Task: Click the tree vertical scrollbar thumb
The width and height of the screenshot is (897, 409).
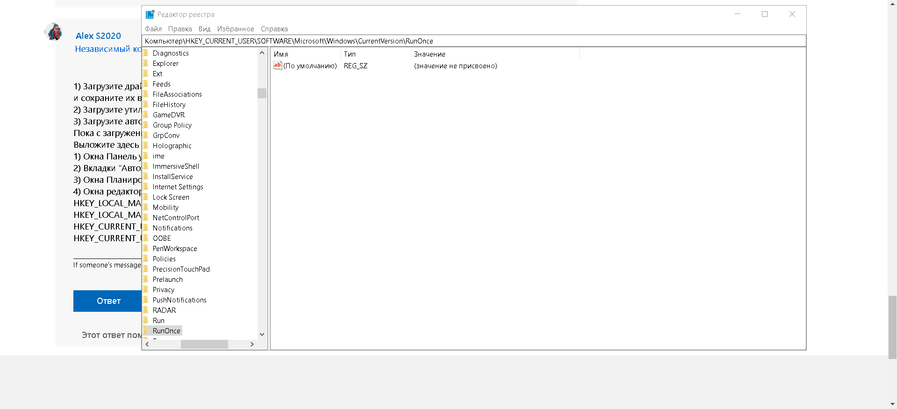Action: (x=262, y=93)
